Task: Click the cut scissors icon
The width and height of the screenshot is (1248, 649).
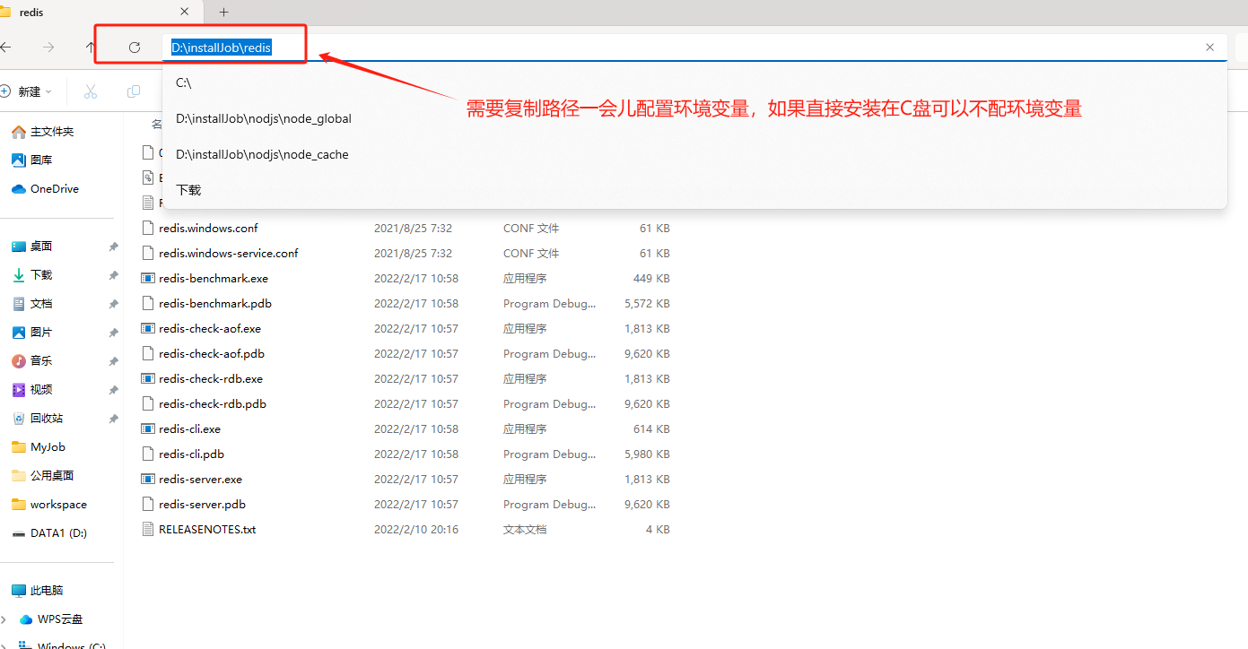Action: (x=91, y=91)
